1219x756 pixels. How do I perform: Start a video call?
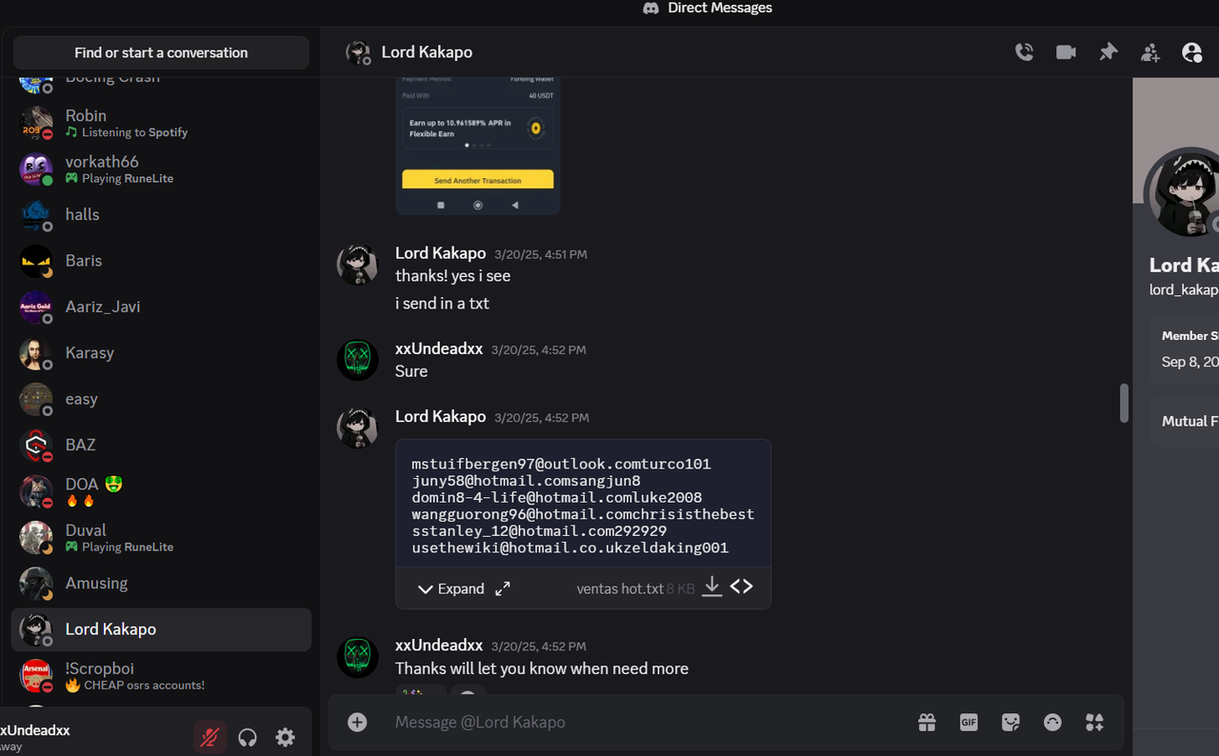pyautogui.click(x=1066, y=52)
